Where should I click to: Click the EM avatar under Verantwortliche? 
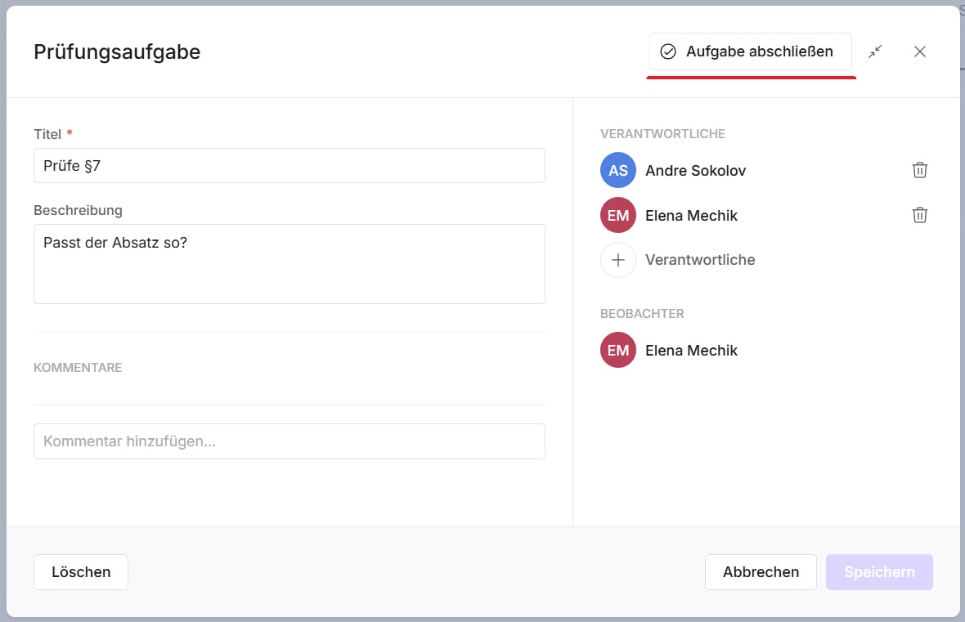[x=618, y=215]
